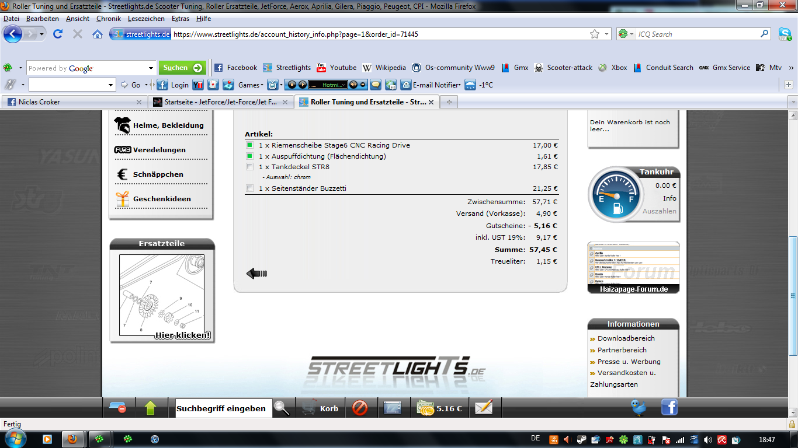Image resolution: width=798 pixels, height=448 pixels.
Task: Click the green Suchen search button
Action: point(182,68)
